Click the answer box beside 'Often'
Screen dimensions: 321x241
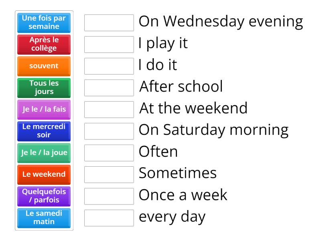pyautogui.click(x=109, y=152)
